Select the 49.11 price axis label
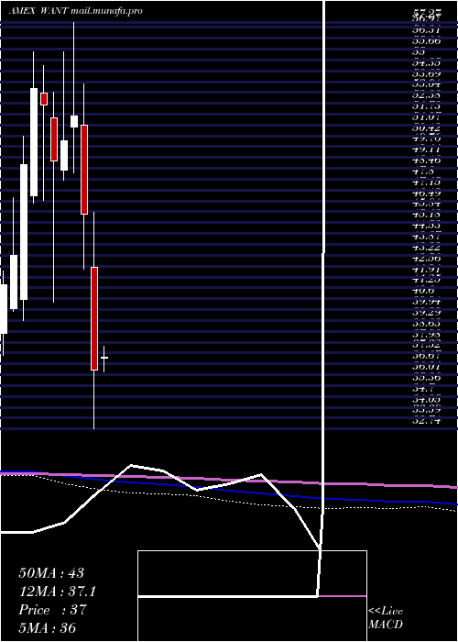The width and height of the screenshot is (458, 642). pos(427,149)
